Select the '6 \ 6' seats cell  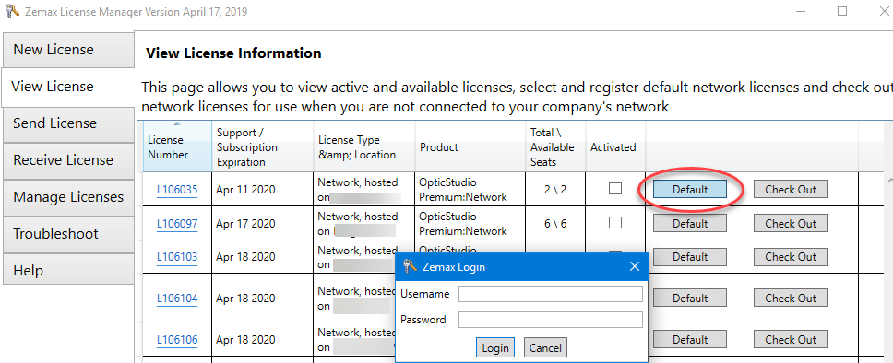555,224
